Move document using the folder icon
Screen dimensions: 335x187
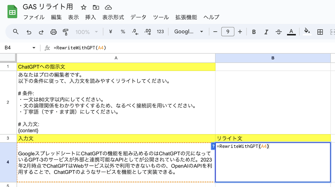click(96, 7)
